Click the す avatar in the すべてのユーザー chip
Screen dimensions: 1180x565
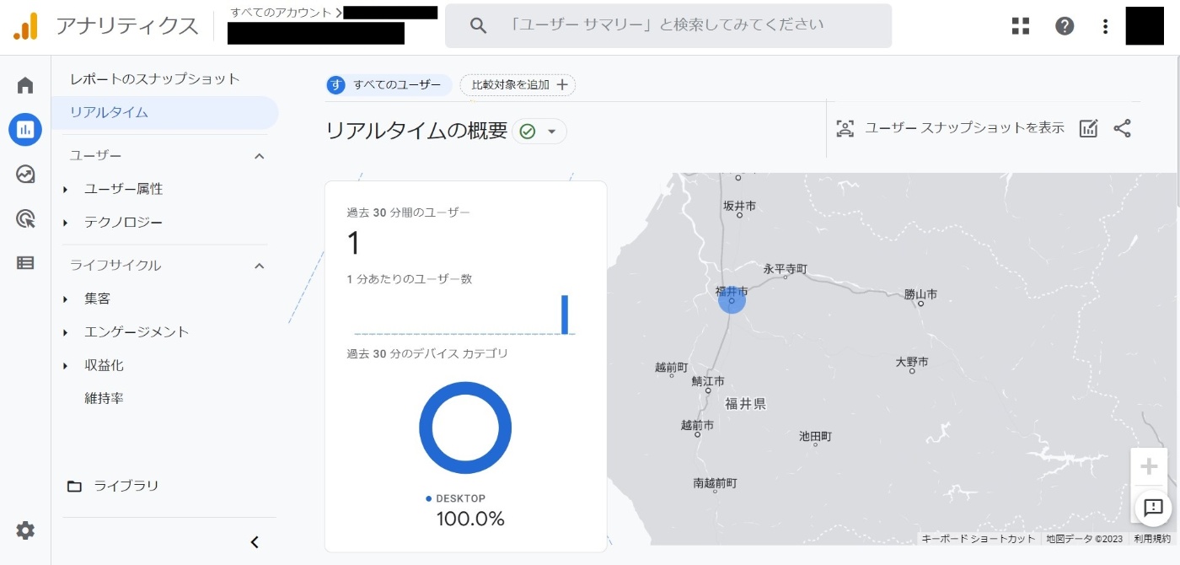(336, 84)
